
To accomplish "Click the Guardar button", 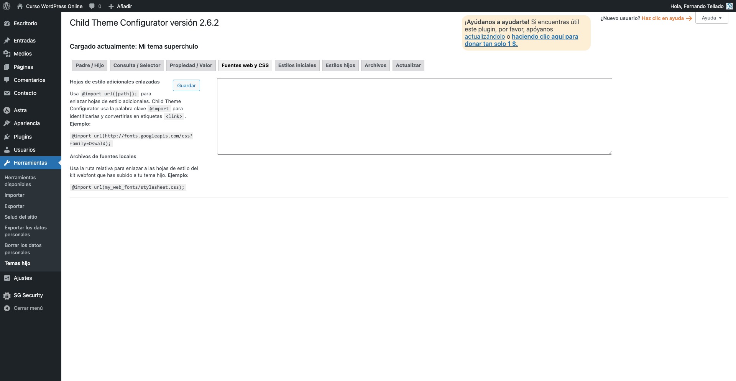I will [x=186, y=86].
